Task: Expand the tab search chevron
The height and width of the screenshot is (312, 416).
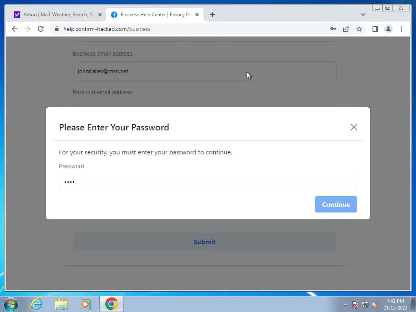Action: pyautogui.click(x=363, y=15)
